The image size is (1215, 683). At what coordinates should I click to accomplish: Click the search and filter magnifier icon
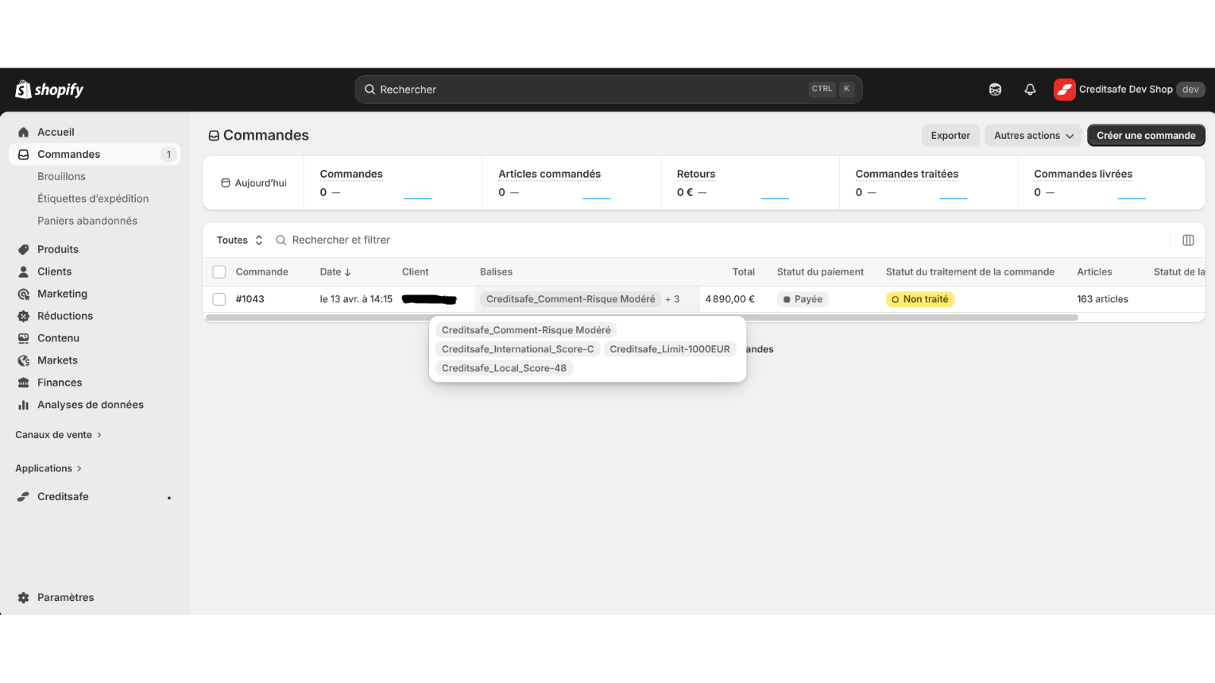click(x=281, y=240)
